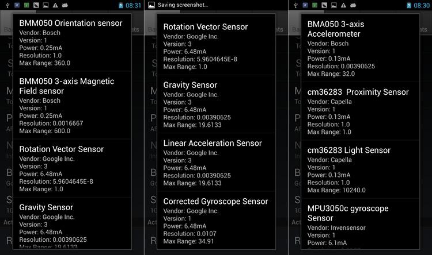Tap the battery icon beside 08:31
The image size is (432, 255).
tap(121, 5)
